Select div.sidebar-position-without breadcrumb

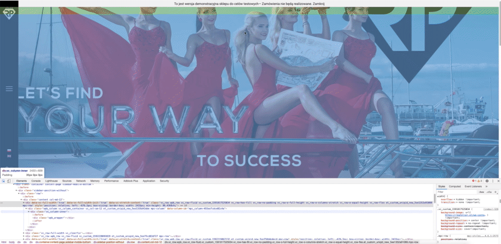(109, 242)
